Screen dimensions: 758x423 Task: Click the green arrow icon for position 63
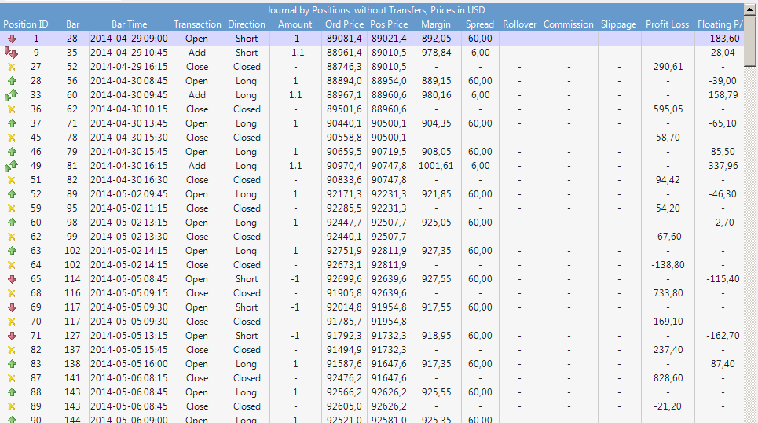12,251
